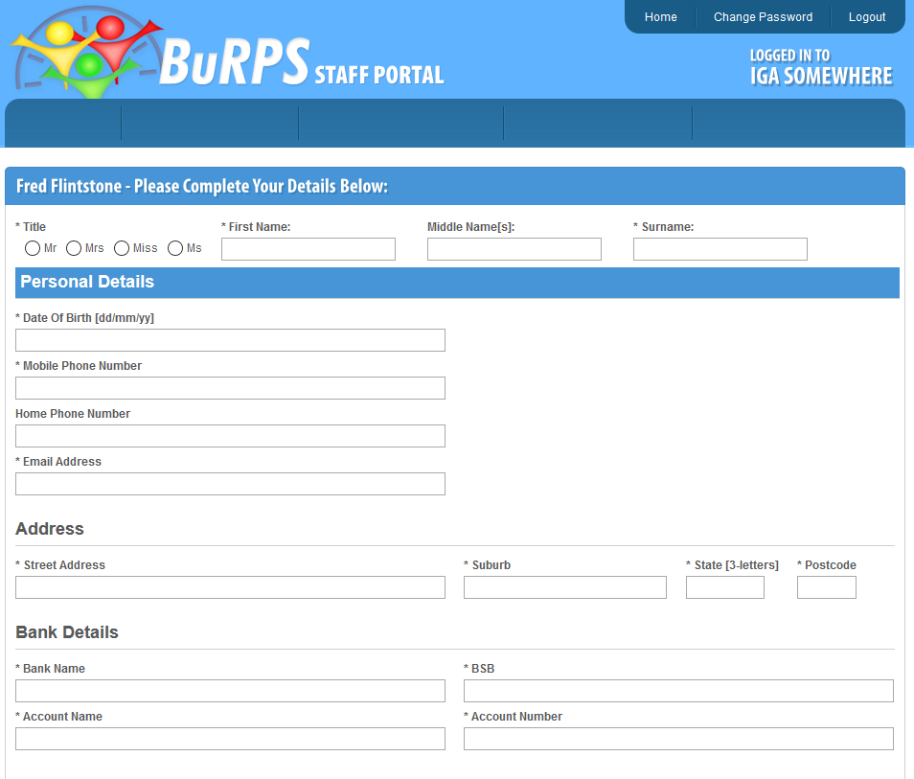Click the Street Address field
Screen dimensions: 914x779
click(230, 587)
